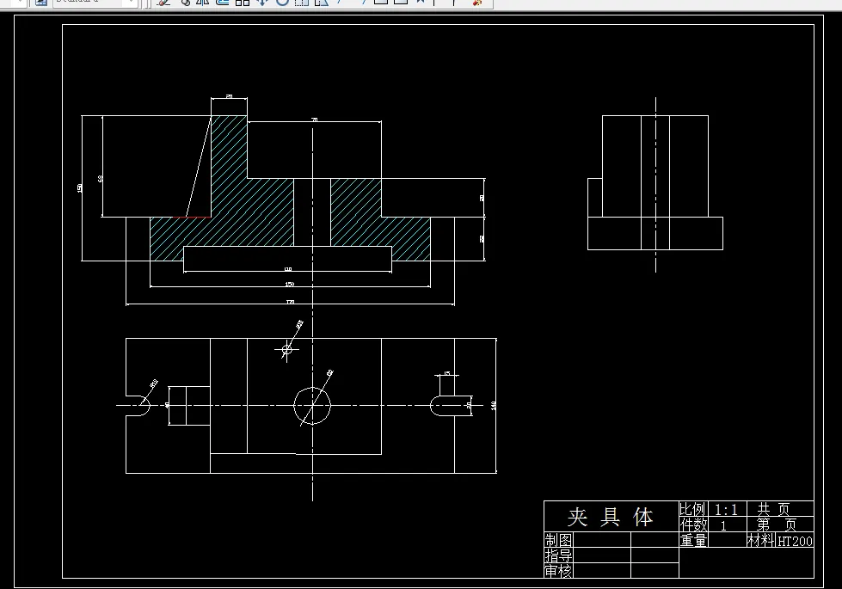
Task: Select the 110 horizontal dimension text
Action: pyautogui.click(x=288, y=269)
